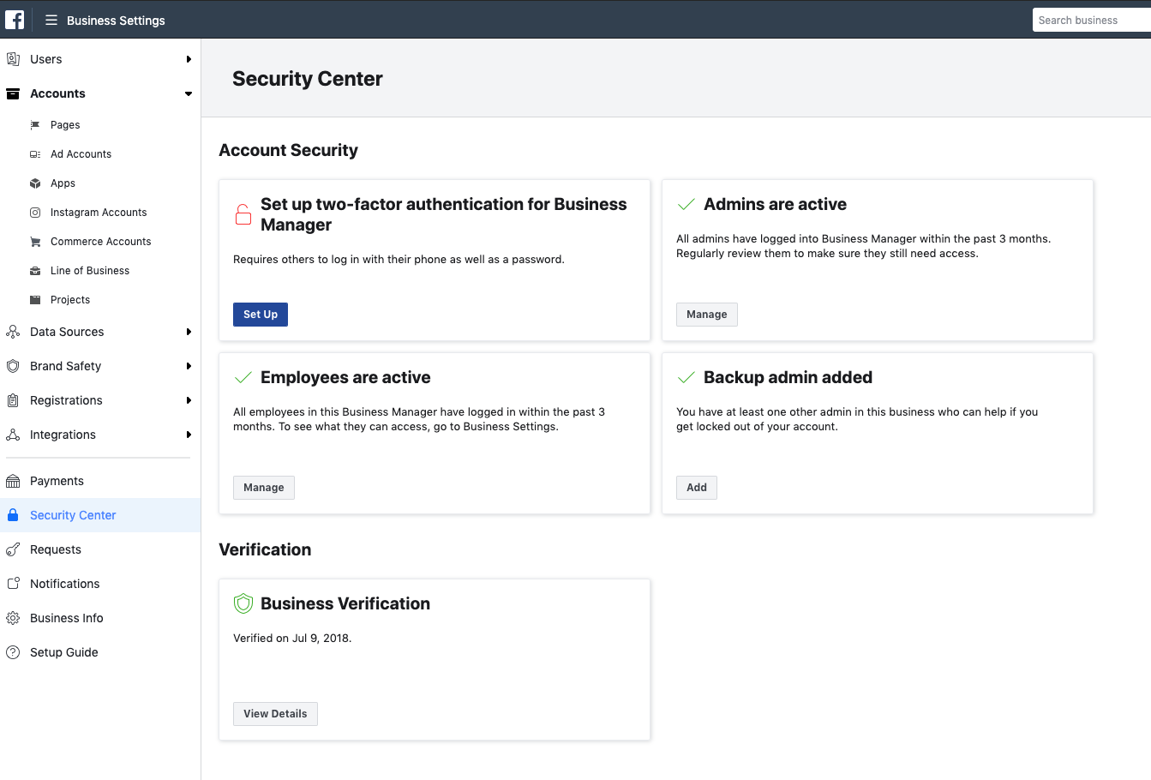Image resolution: width=1151 pixels, height=780 pixels.
Task: Open Notifications settings
Action: 64,584
